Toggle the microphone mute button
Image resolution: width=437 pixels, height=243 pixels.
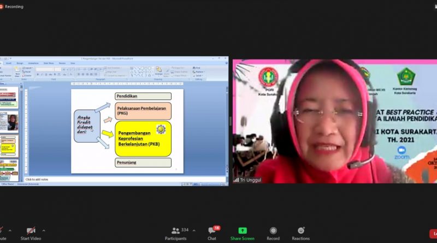pos(2,233)
